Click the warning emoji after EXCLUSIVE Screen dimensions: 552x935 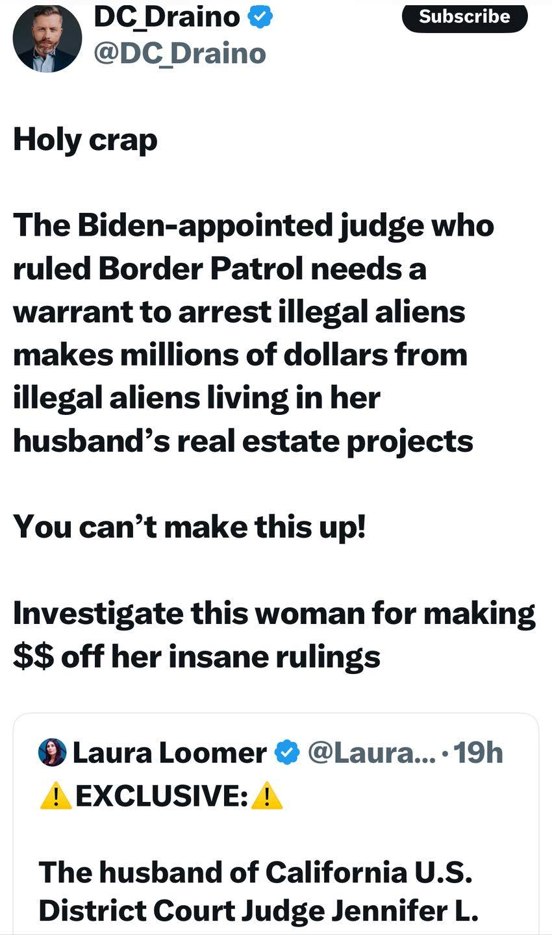(266, 795)
